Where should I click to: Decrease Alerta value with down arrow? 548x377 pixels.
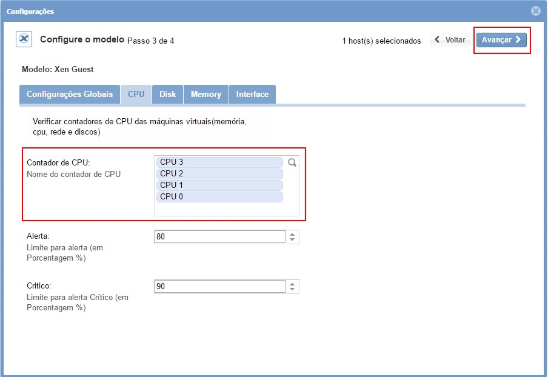tap(292, 240)
